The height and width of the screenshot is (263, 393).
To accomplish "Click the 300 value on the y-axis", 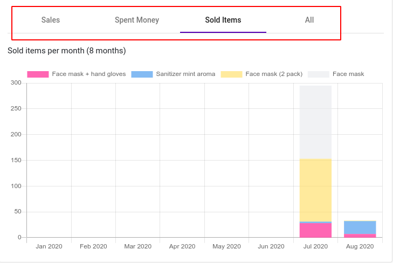I will [x=16, y=82].
